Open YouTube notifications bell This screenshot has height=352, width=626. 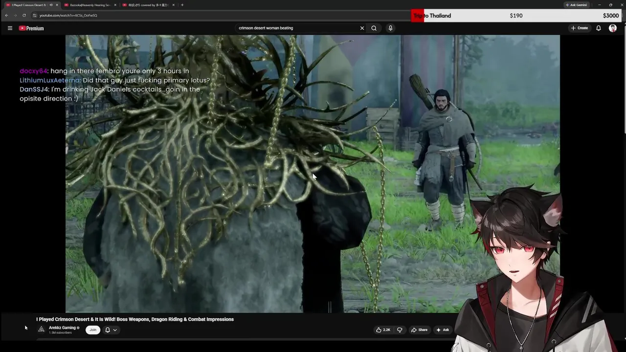[598, 28]
